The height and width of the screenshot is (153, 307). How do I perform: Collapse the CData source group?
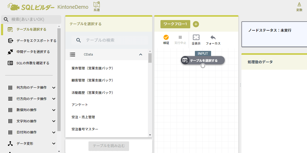[x=140, y=55]
